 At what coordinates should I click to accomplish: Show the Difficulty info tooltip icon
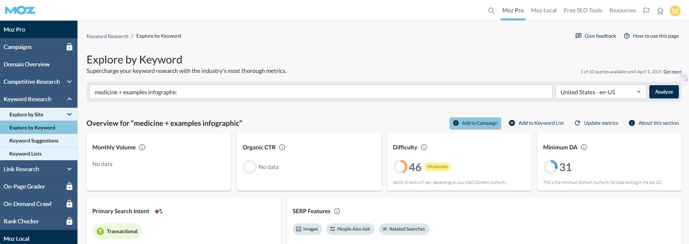[x=424, y=147]
